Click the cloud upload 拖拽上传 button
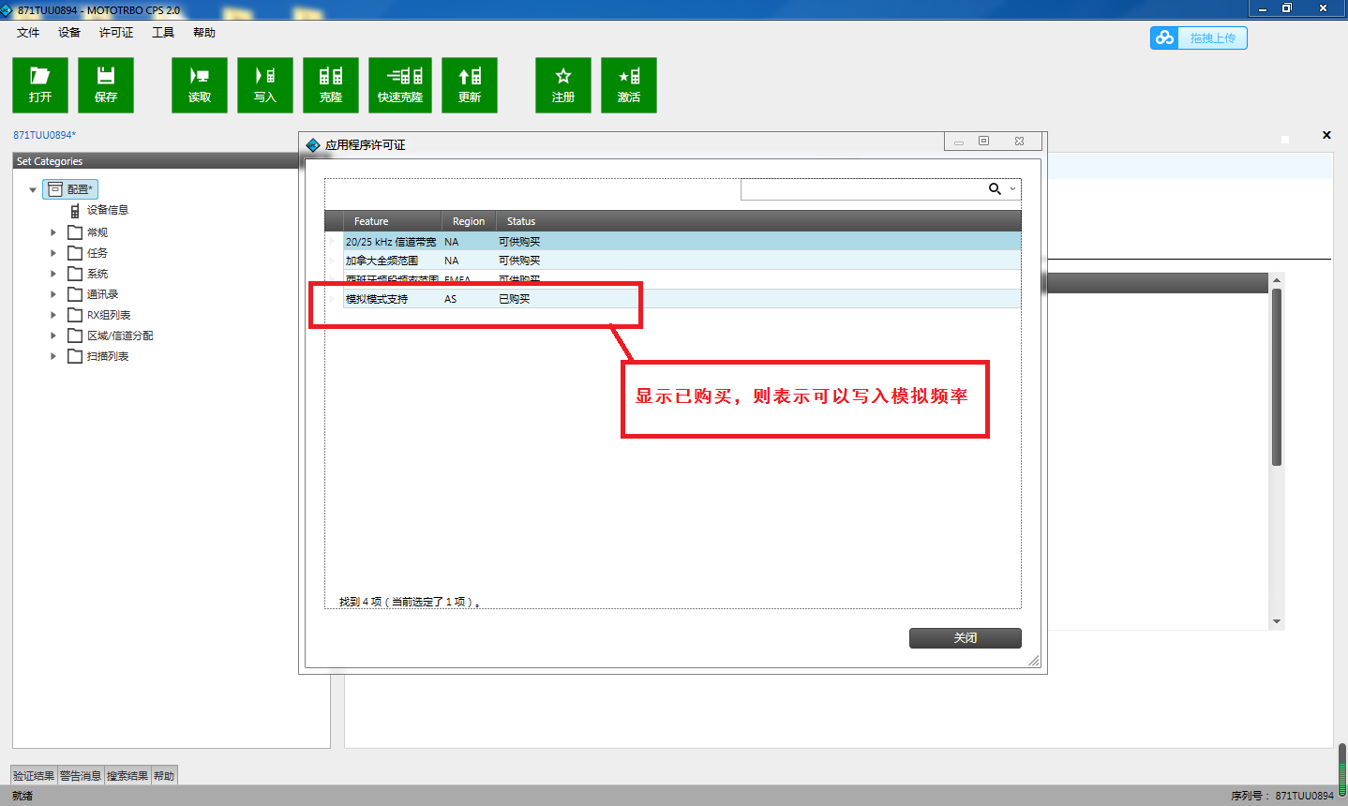This screenshot has height=806, width=1348. click(x=1199, y=37)
